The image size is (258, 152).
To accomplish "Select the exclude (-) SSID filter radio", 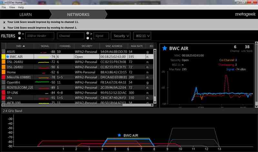I will (20, 38).
